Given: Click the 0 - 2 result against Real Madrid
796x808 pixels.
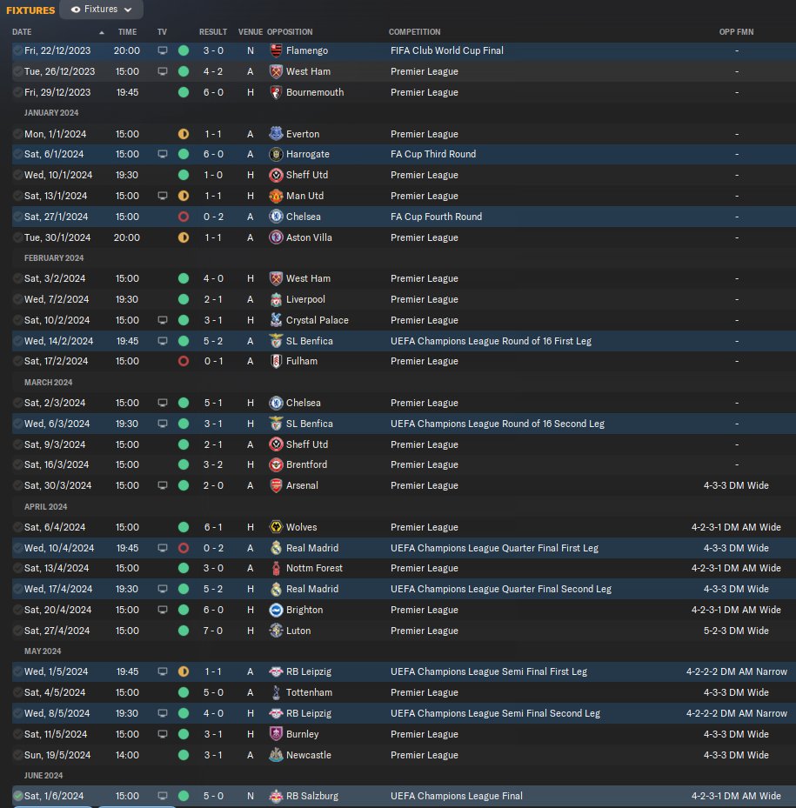Looking at the screenshot, I should click(x=213, y=548).
